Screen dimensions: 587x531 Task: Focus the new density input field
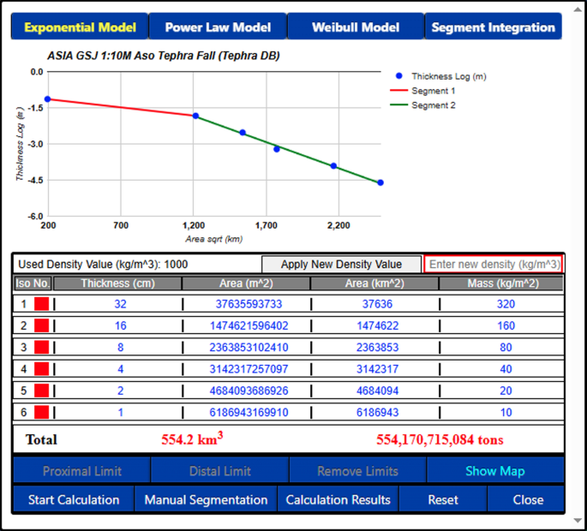coord(494,265)
